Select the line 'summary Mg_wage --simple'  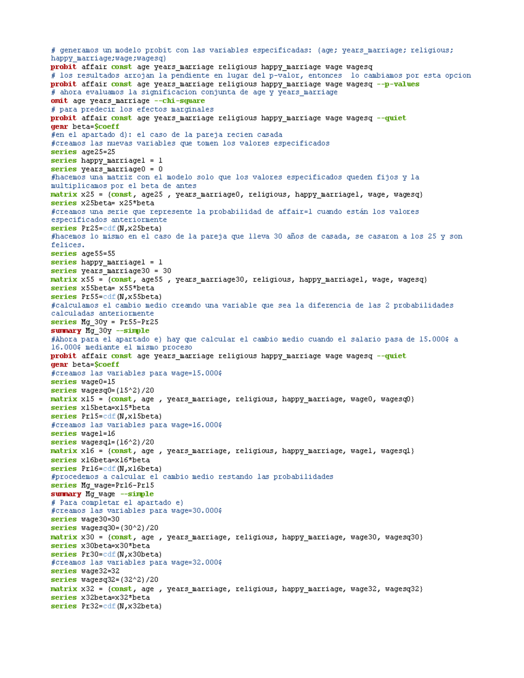click(102, 494)
